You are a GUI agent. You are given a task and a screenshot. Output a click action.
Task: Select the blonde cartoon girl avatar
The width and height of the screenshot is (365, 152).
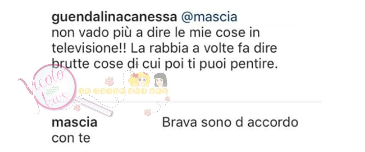pos(139,80)
